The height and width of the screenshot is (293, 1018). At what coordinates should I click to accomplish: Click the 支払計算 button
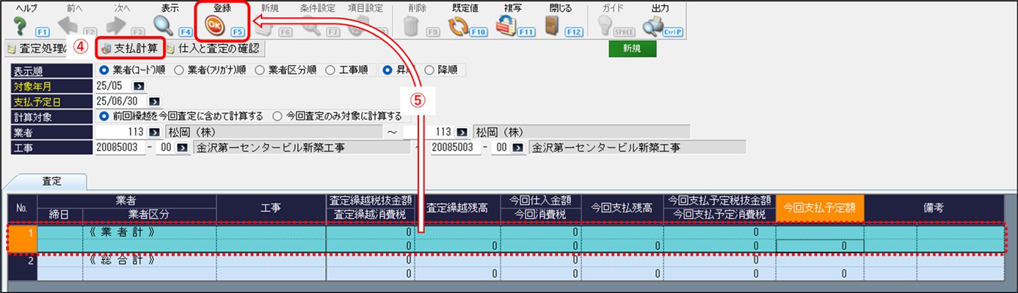tap(129, 49)
